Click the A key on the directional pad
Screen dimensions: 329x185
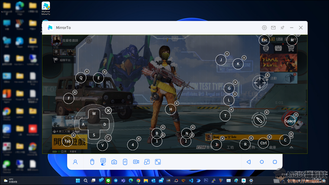(x=83, y=125)
